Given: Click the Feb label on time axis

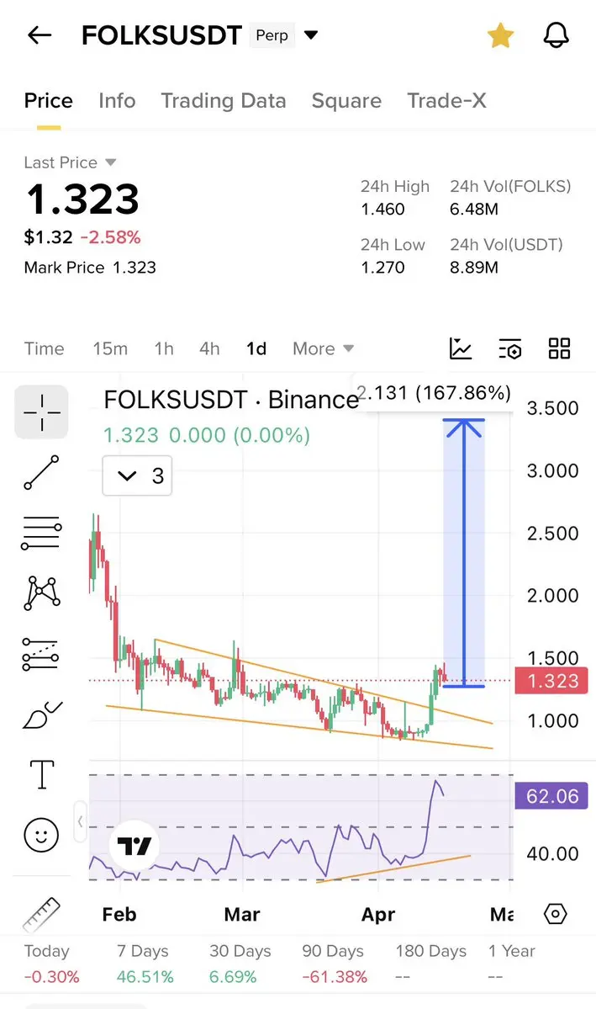Looking at the screenshot, I should pyautogui.click(x=119, y=915).
